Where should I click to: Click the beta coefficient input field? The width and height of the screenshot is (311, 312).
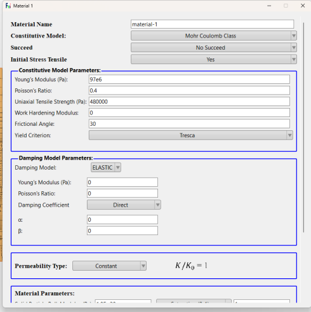122,231
